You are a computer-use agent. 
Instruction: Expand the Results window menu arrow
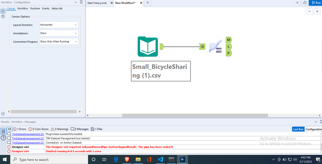(x=316, y=122)
